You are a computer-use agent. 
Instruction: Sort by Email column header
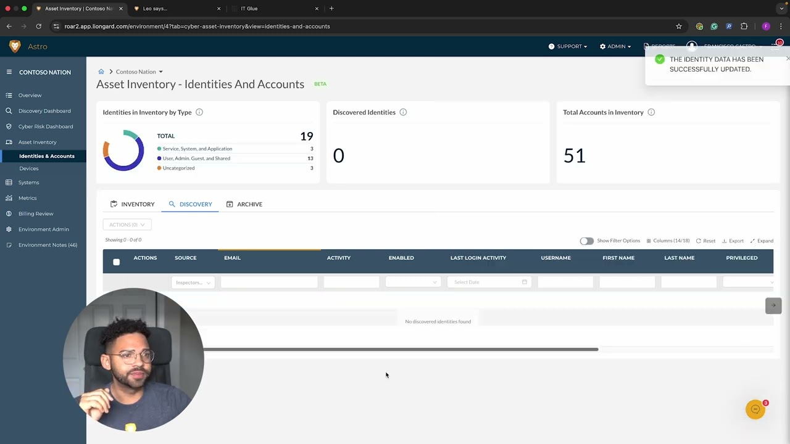232,258
